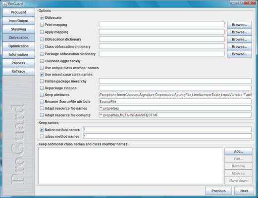
Task: Enable Adapt resource file names
Action: point(42,108)
